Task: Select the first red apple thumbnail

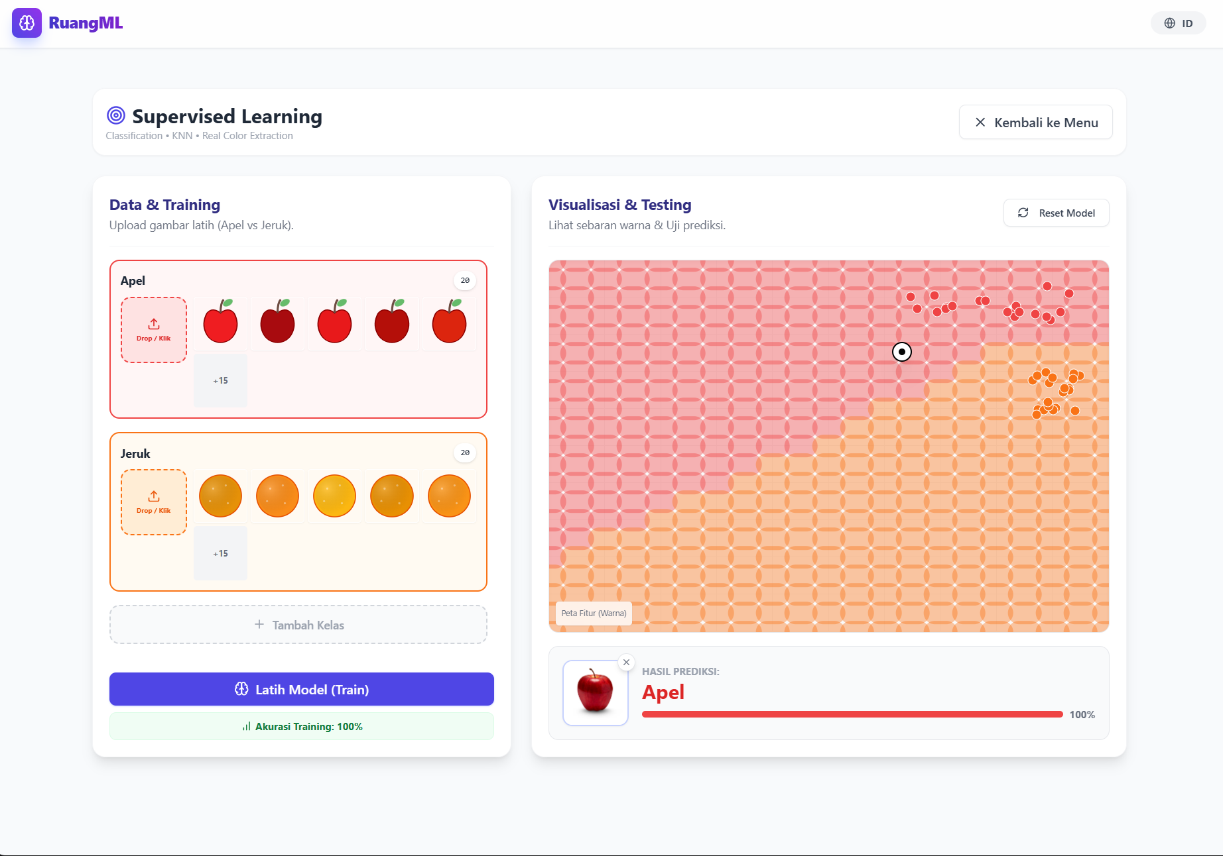Action: [x=220, y=323]
